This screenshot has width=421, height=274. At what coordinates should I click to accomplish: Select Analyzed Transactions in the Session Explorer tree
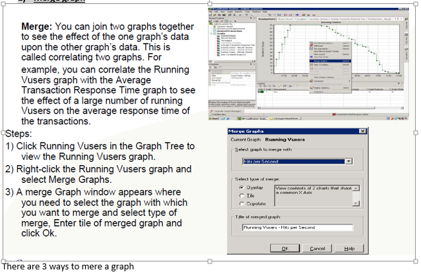tap(230, 31)
